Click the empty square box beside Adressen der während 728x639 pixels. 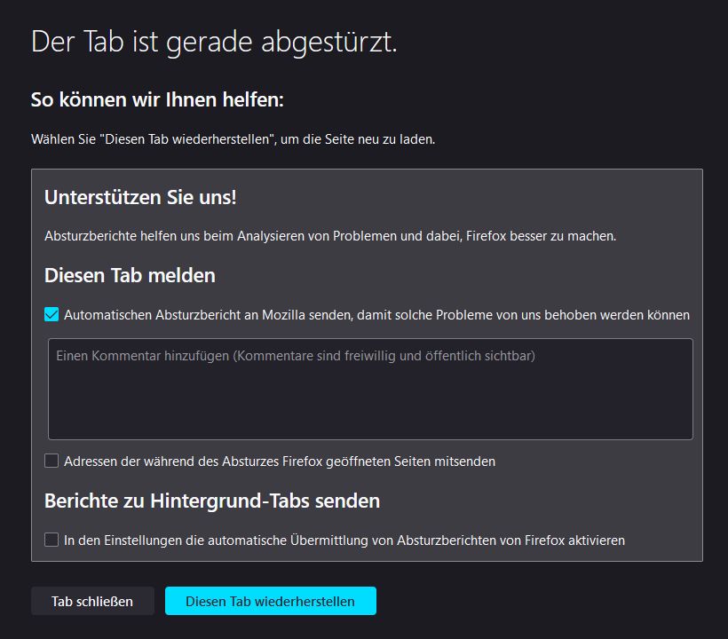click(51, 461)
